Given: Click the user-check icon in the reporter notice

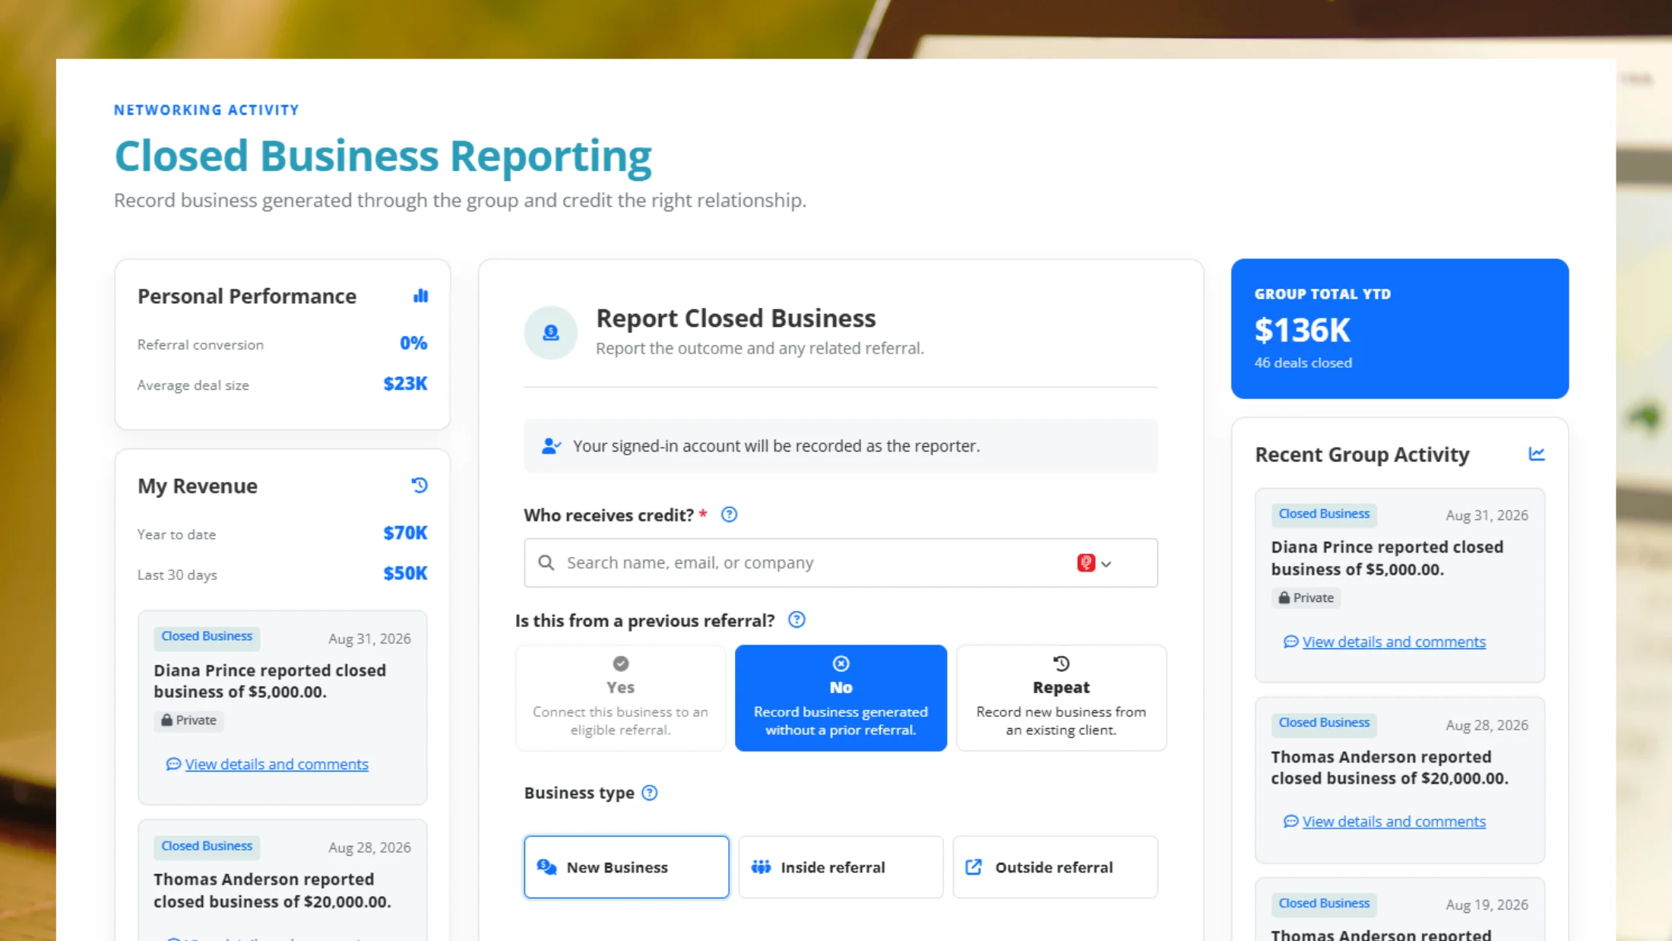Looking at the screenshot, I should [x=551, y=445].
